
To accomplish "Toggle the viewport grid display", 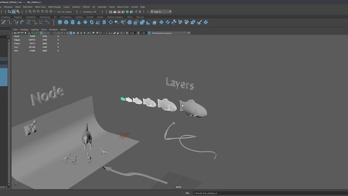I will coord(41,33).
